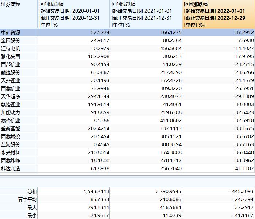255x219 pixels.
Task: Select the 盛新锂能 row name
Action: (11, 128)
